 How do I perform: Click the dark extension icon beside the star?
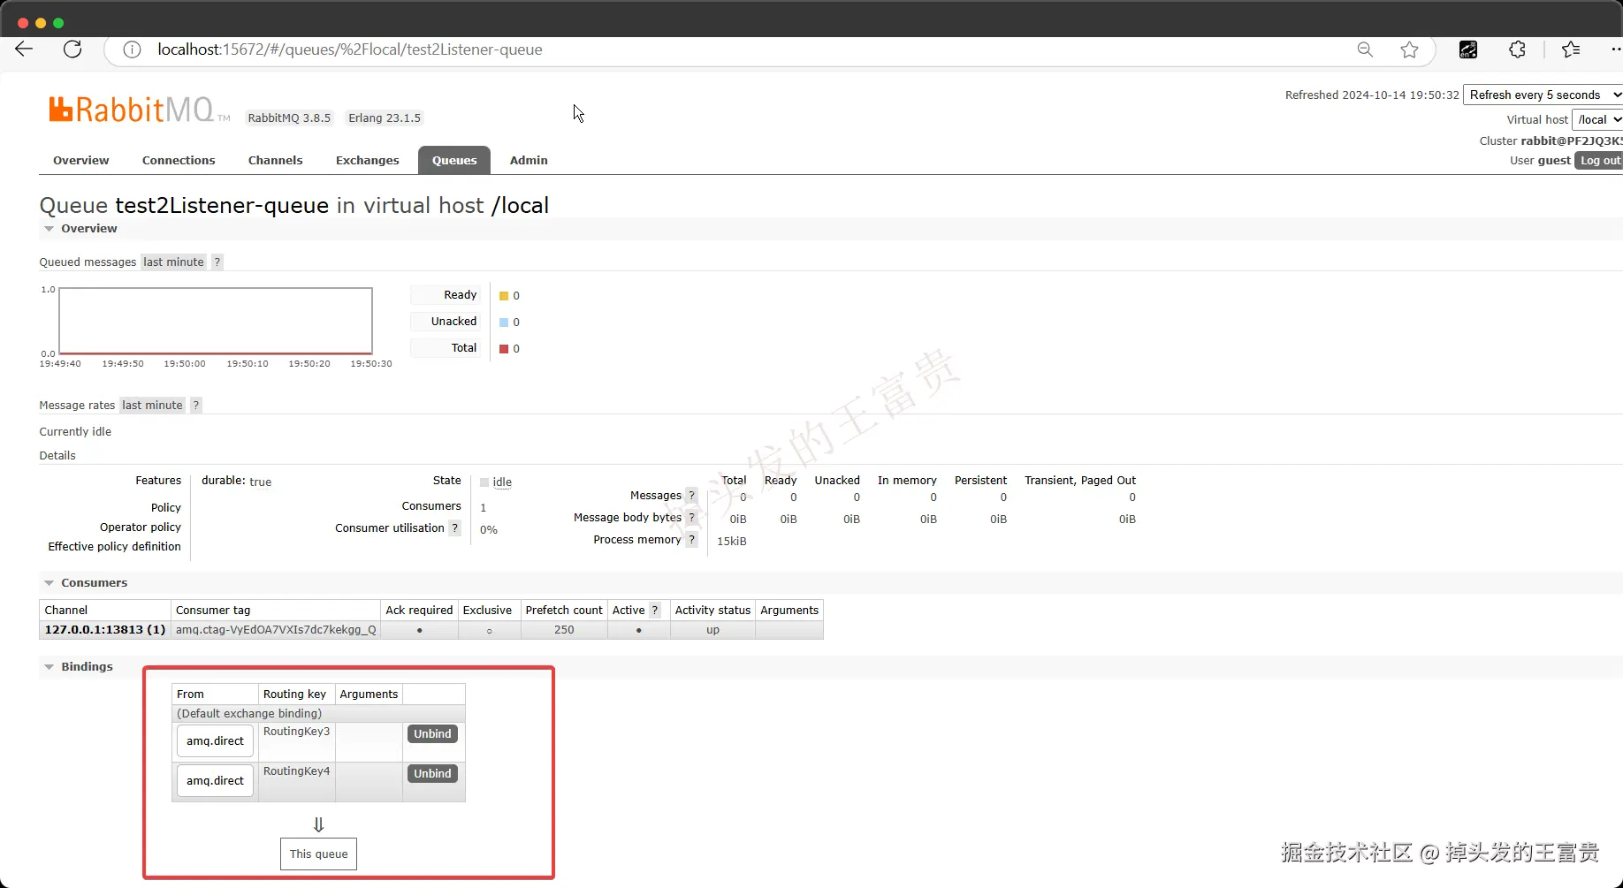(x=1468, y=49)
